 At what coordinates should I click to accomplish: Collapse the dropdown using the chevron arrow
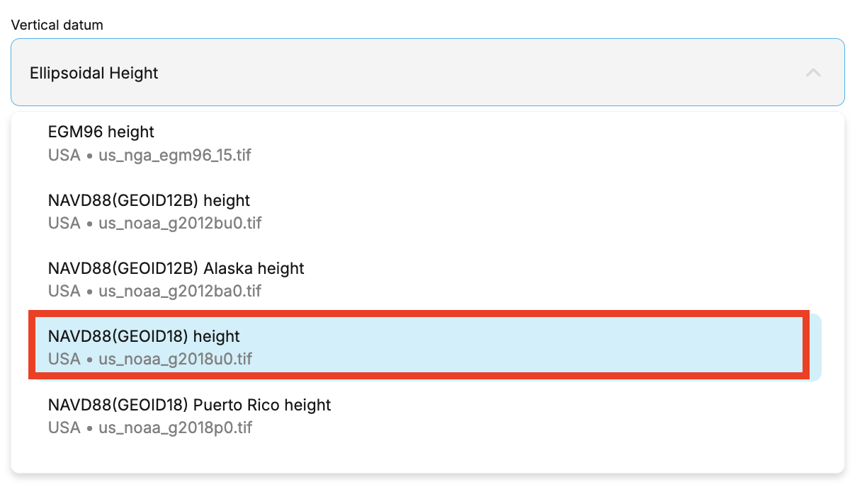click(x=813, y=73)
